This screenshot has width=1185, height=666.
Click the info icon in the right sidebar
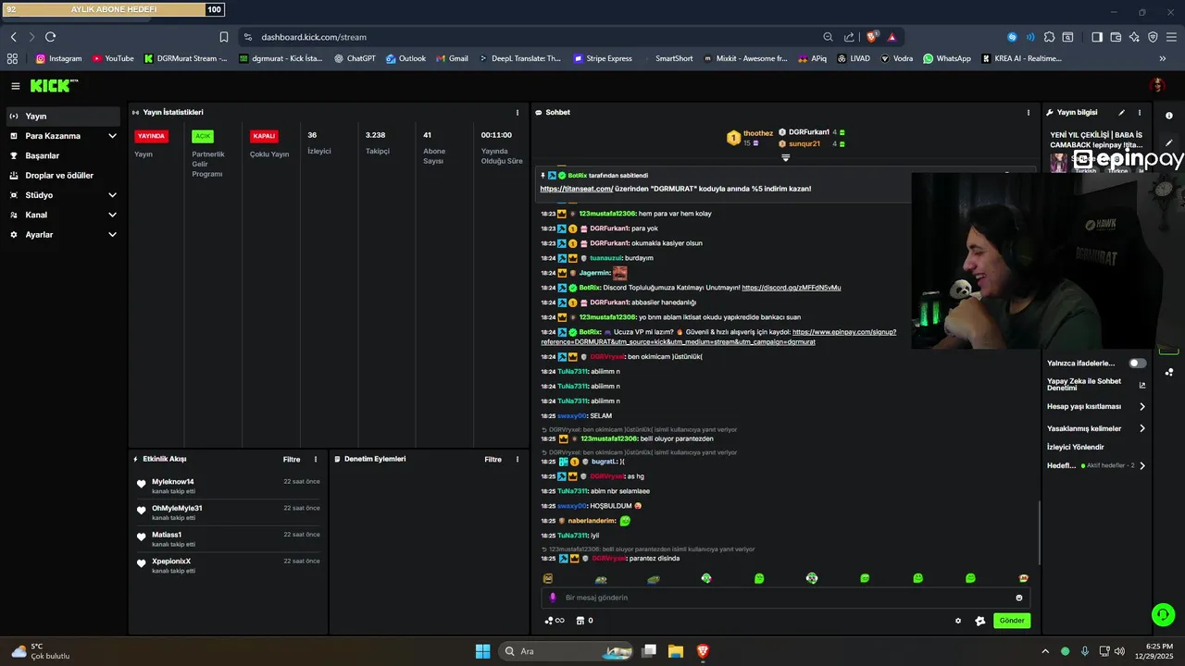tap(1169, 116)
